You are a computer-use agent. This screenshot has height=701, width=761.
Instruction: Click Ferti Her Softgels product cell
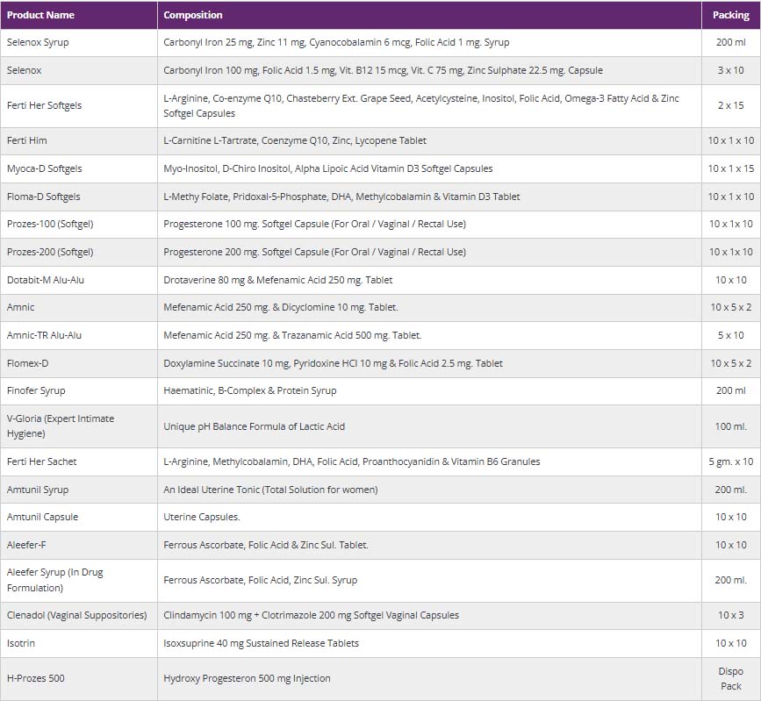click(44, 105)
